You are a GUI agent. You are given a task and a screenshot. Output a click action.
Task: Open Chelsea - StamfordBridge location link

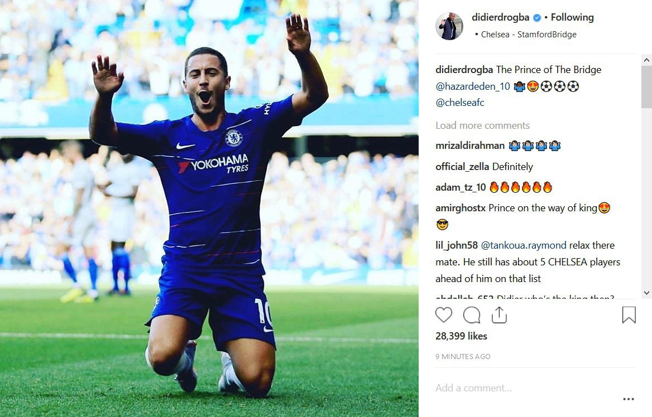529,35
